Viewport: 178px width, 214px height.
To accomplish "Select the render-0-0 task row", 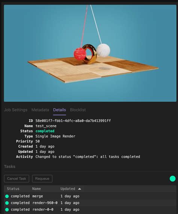I will click(90, 209).
